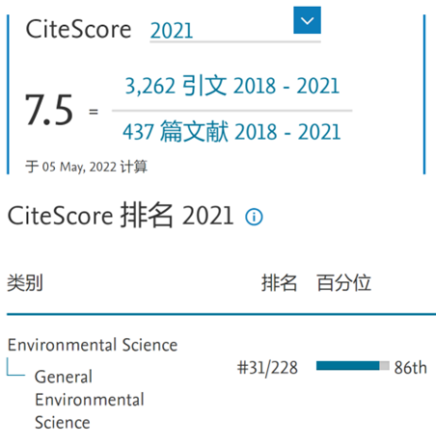Click the CiteScore title label
The image size is (436, 445).
click(79, 29)
